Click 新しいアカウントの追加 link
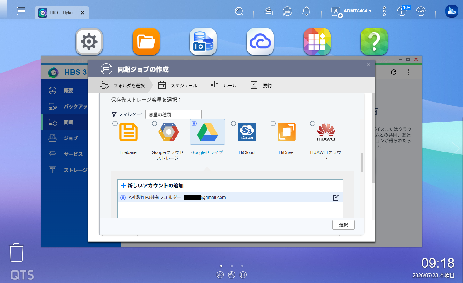Image resolution: width=463 pixels, height=283 pixels. (152, 186)
